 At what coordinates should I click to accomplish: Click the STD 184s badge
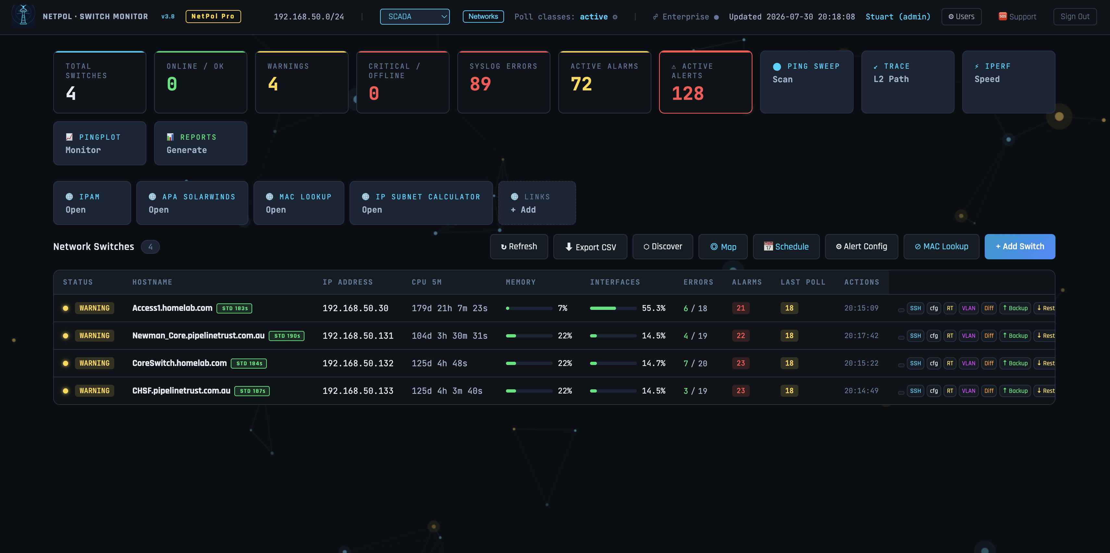pos(249,364)
